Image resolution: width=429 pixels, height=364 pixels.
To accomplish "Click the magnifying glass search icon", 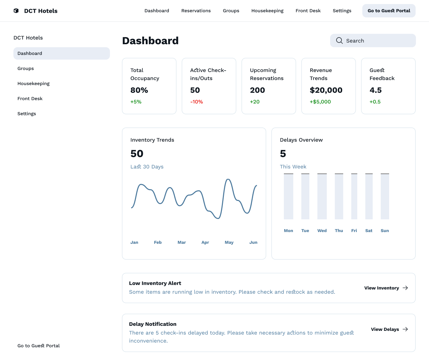I will pos(339,41).
